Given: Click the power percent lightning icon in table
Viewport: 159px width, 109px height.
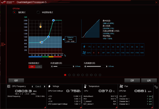Looking at the screenshot, I should [84, 47].
